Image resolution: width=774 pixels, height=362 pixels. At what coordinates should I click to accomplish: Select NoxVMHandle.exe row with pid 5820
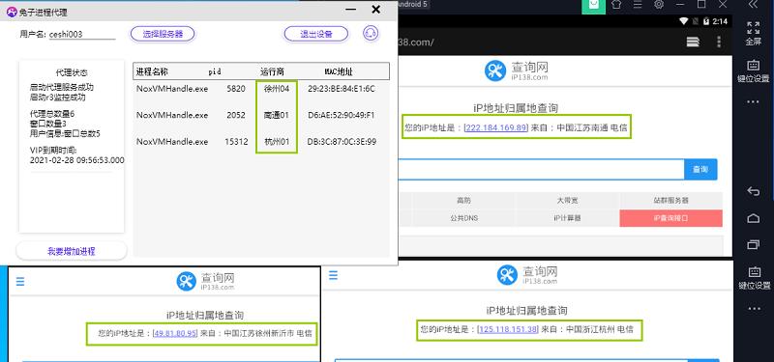point(172,89)
